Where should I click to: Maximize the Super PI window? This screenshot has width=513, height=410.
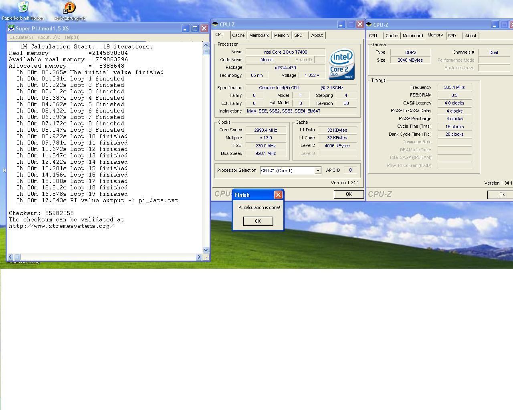click(195, 28)
